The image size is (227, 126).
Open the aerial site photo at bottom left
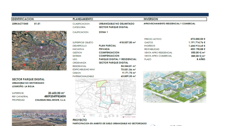39,118
